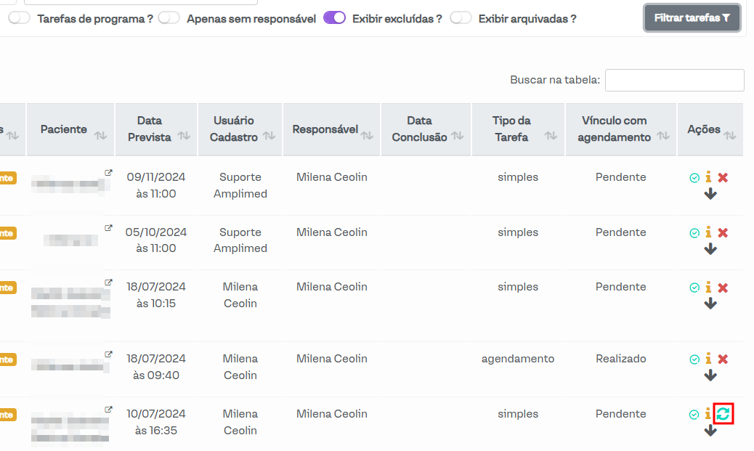Viewport: 754px width, 451px height.
Task: Disable the 'Exibir excluídas' toggle
Action: (x=334, y=18)
